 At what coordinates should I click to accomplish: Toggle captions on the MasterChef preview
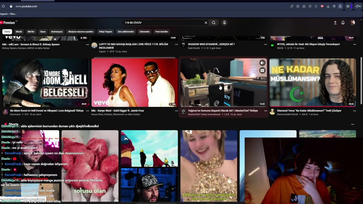pyautogui.click(x=262, y=71)
